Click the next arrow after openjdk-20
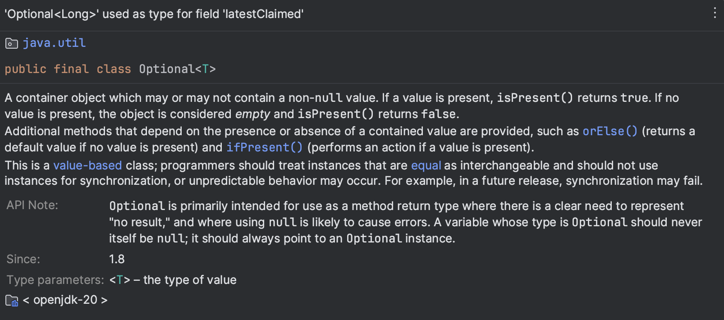The image size is (724, 320). [105, 300]
